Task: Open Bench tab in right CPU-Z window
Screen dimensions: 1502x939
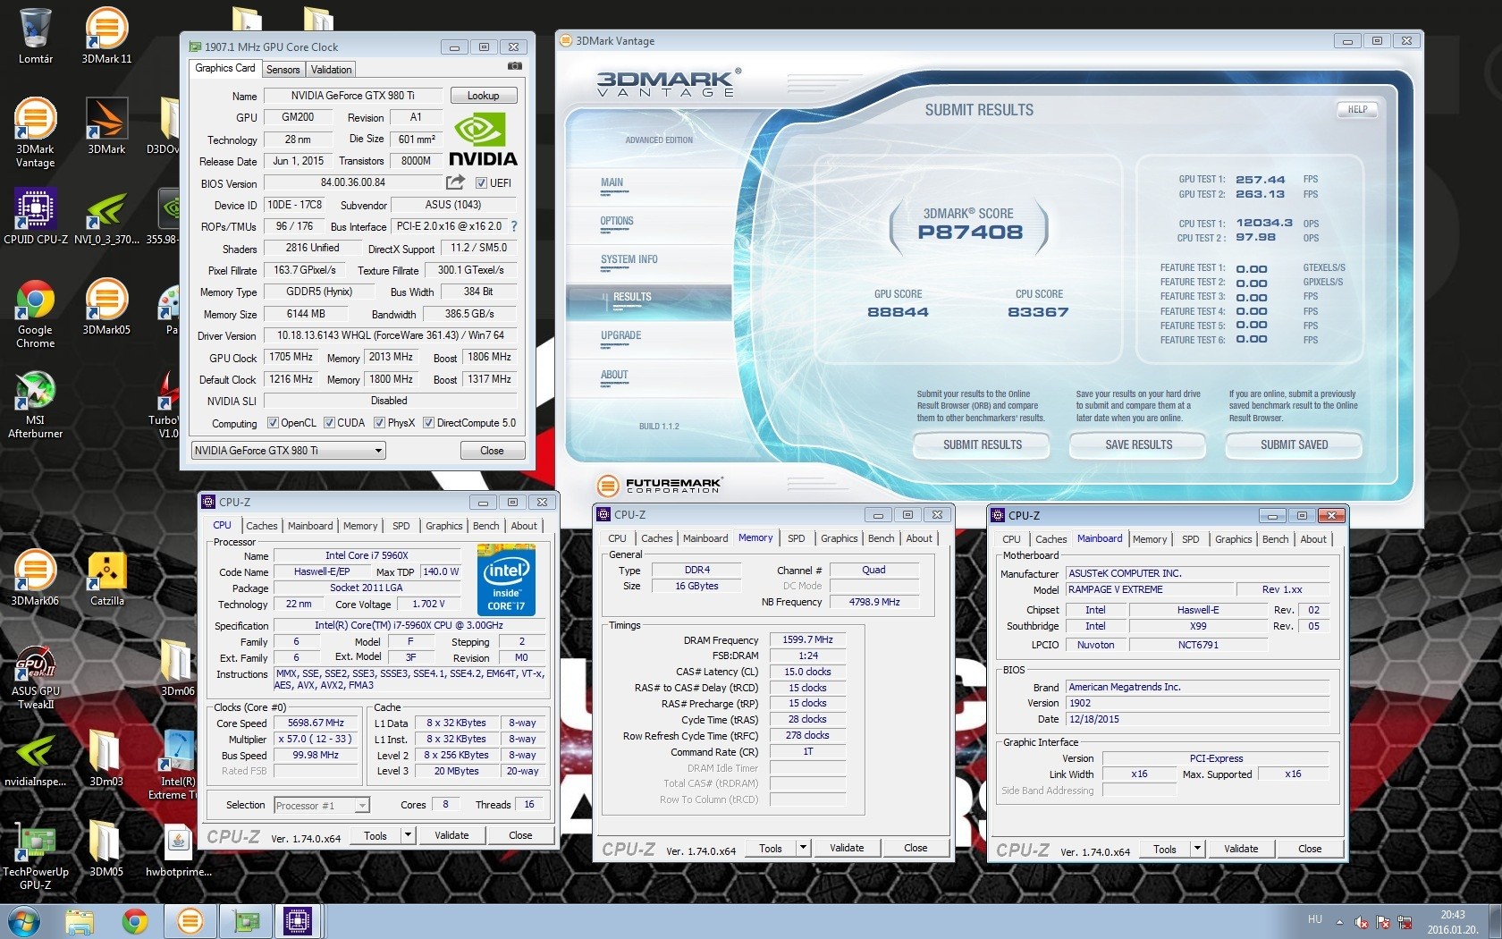Action: (x=1275, y=539)
